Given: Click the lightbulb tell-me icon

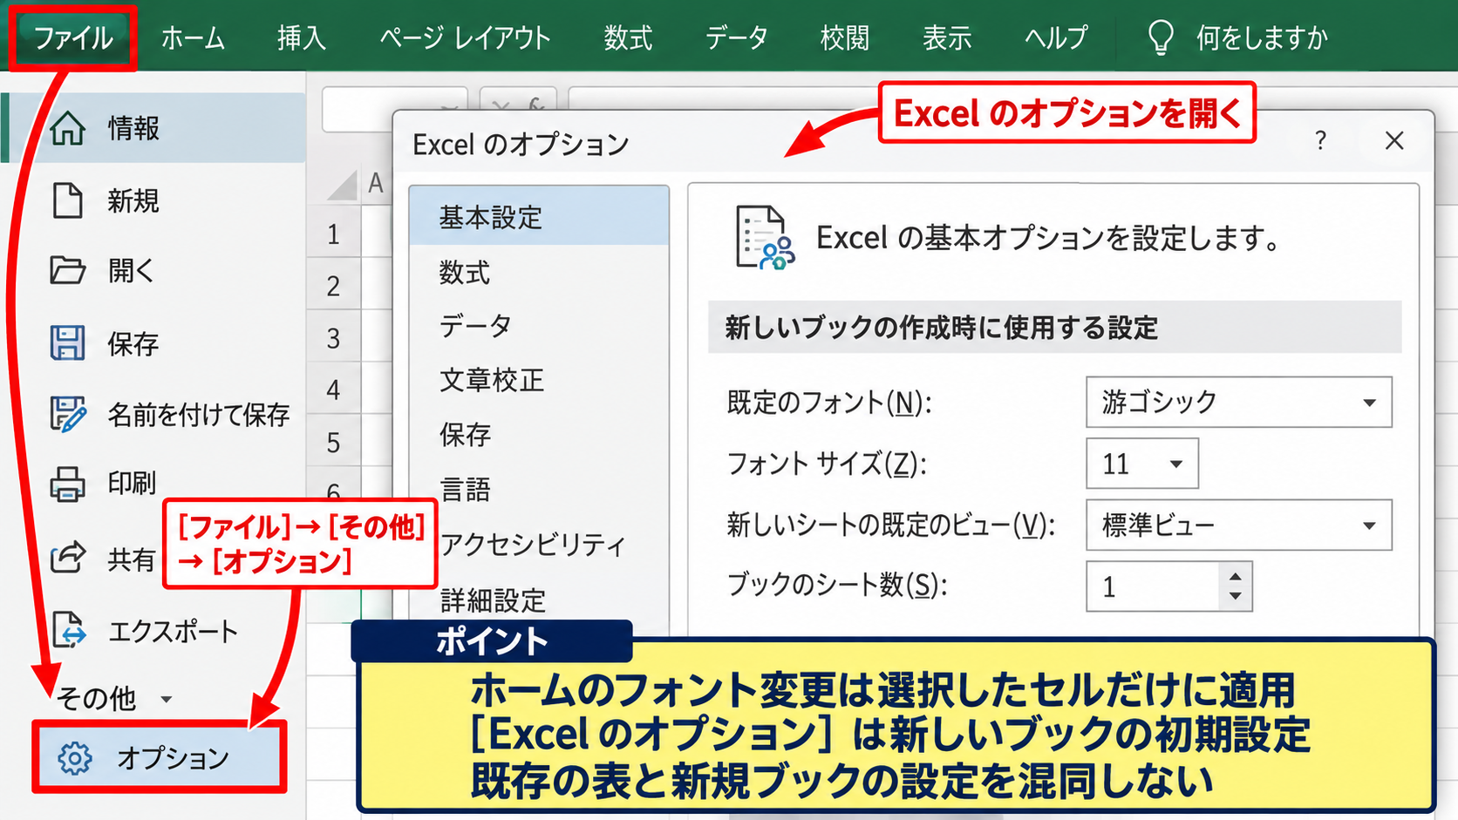Looking at the screenshot, I should click(1160, 37).
